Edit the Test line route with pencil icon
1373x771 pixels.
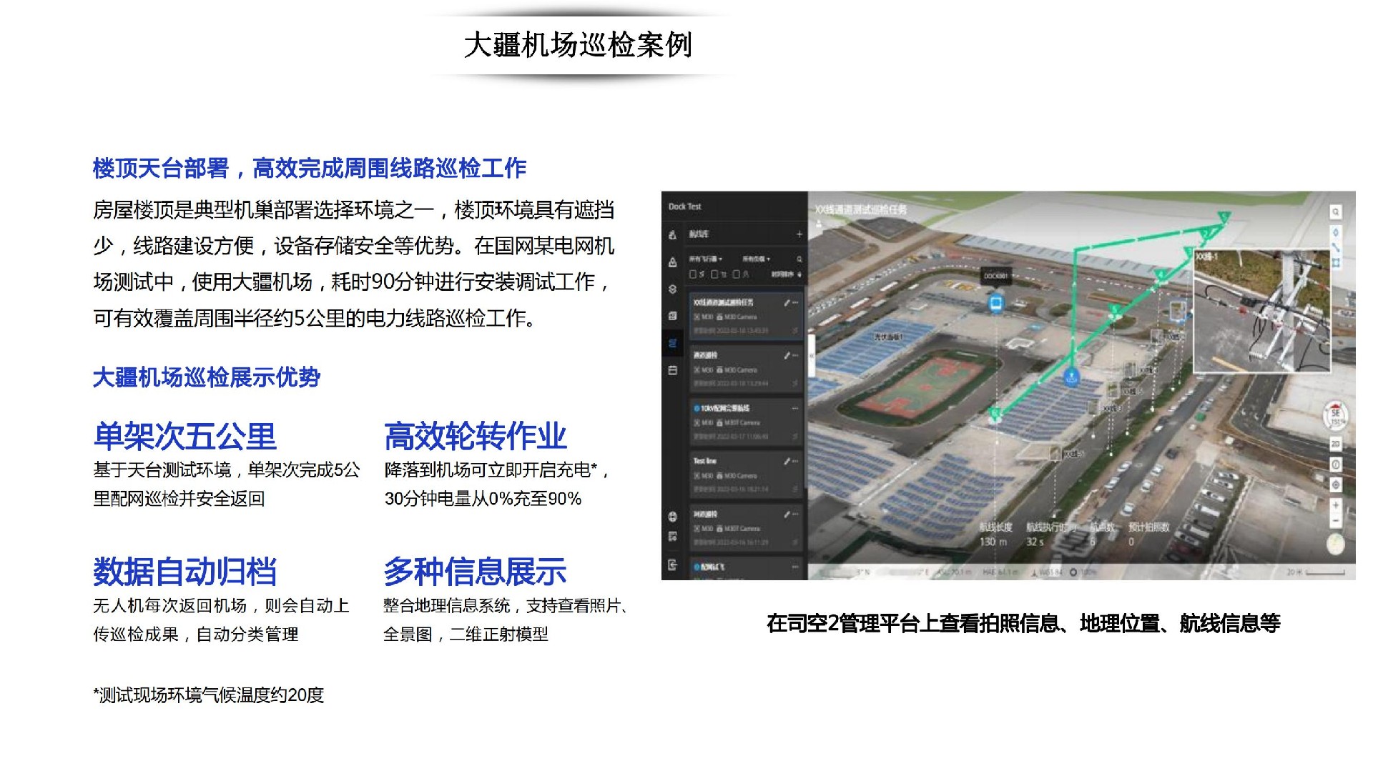(x=787, y=462)
